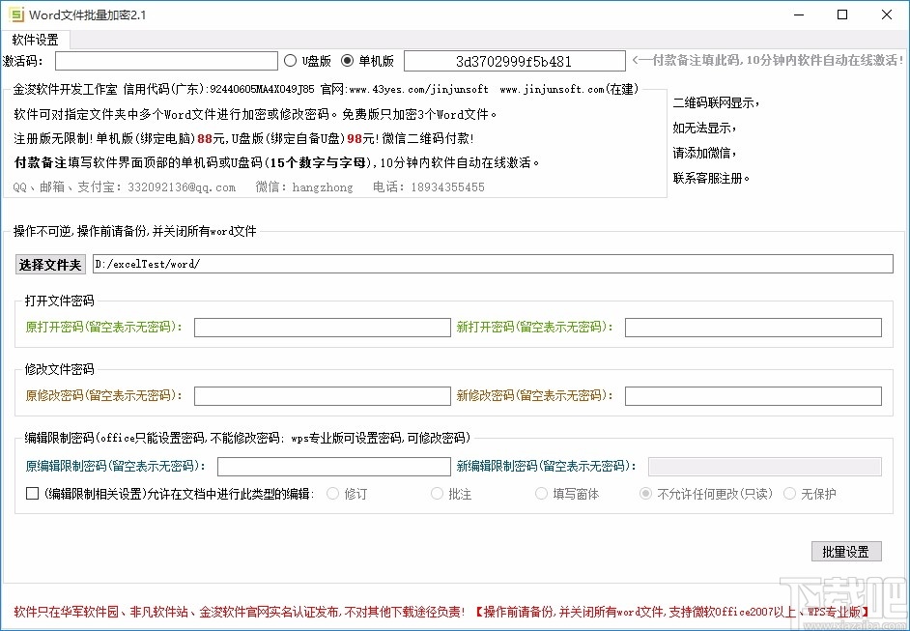This screenshot has height=631, width=910.
Task: Select the 填写窗体 editing restriction option
Action: [x=541, y=493]
